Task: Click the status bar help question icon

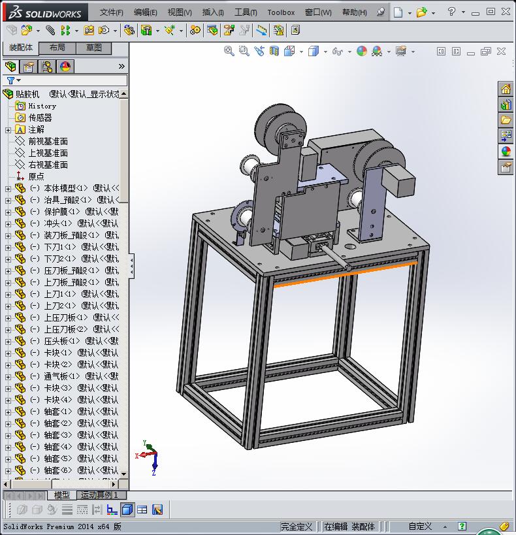Action: [462, 527]
